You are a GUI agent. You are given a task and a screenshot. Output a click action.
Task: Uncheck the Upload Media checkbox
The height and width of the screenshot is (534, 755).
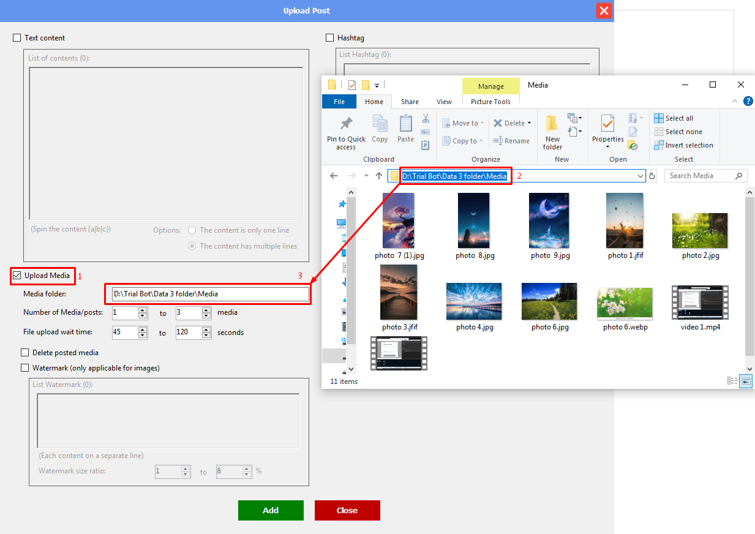click(17, 276)
